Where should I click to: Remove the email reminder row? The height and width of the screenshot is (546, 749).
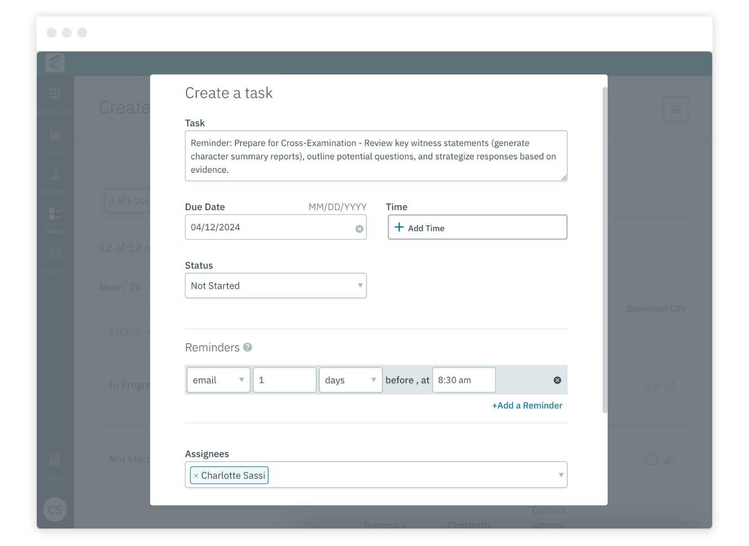557,380
